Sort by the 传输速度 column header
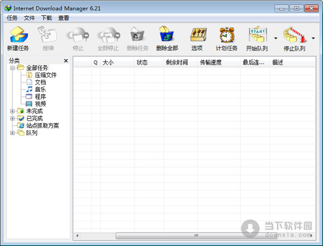Image resolution: width=323 pixels, height=246 pixels. [219, 62]
